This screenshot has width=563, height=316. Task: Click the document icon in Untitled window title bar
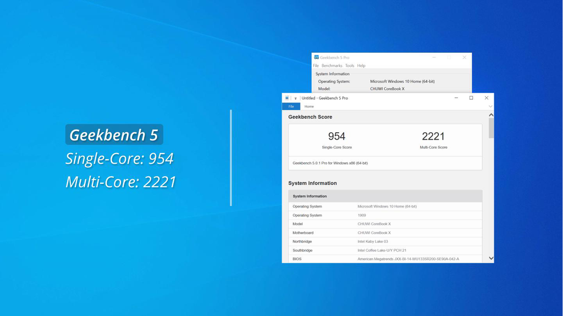(287, 98)
